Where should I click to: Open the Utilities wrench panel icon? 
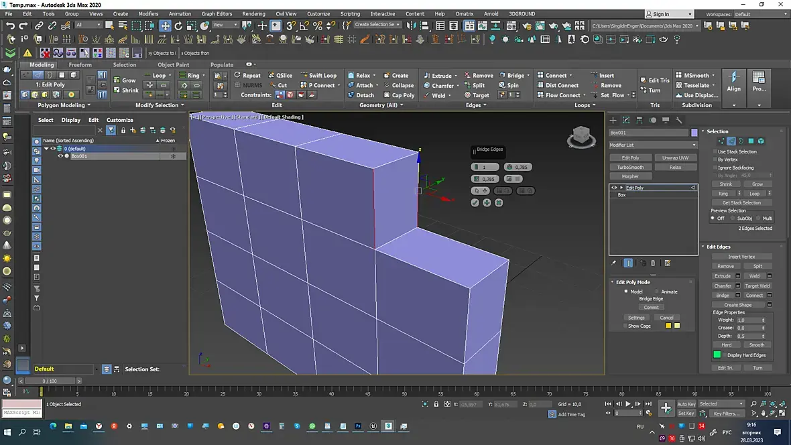(x=678, y=120)
